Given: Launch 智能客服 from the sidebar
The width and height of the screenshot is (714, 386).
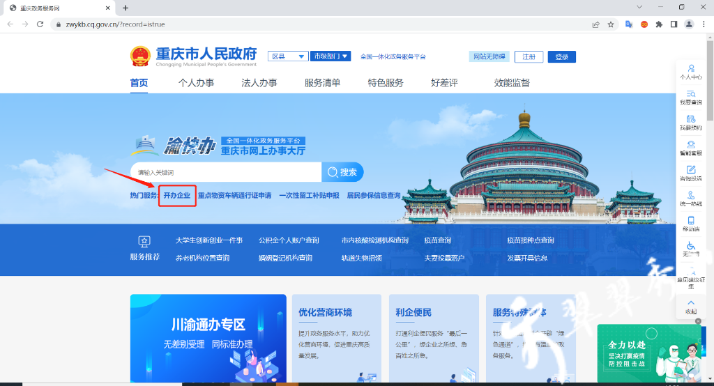Looking at the screenshot, I should [x=690, y=148].
